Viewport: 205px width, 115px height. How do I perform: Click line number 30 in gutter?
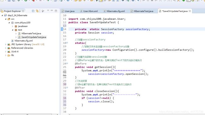coord(65,84)
